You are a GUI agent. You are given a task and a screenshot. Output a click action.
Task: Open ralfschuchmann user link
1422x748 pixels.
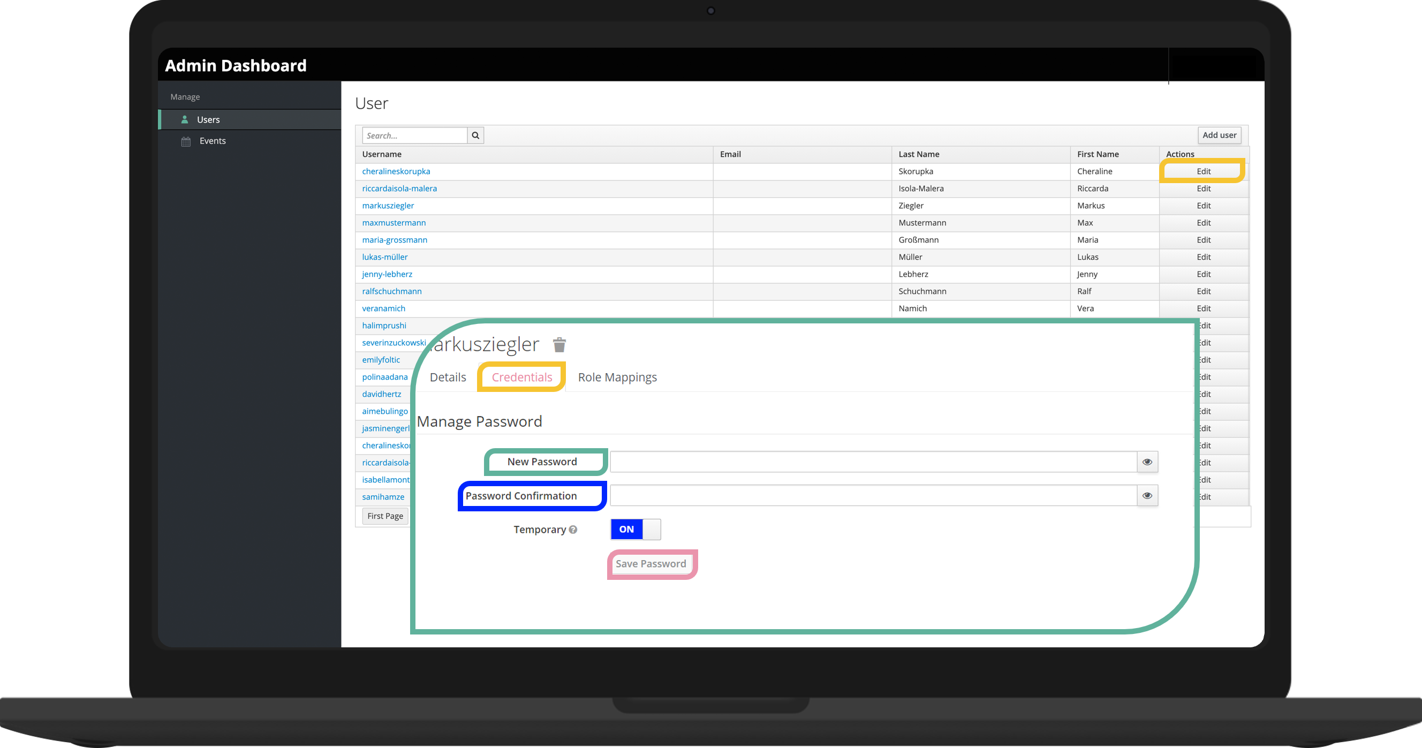pyautogui.click(x=391, y=291)
